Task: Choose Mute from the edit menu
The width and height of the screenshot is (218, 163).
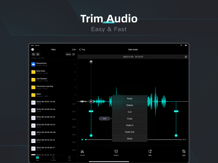Action: [130, 138]
